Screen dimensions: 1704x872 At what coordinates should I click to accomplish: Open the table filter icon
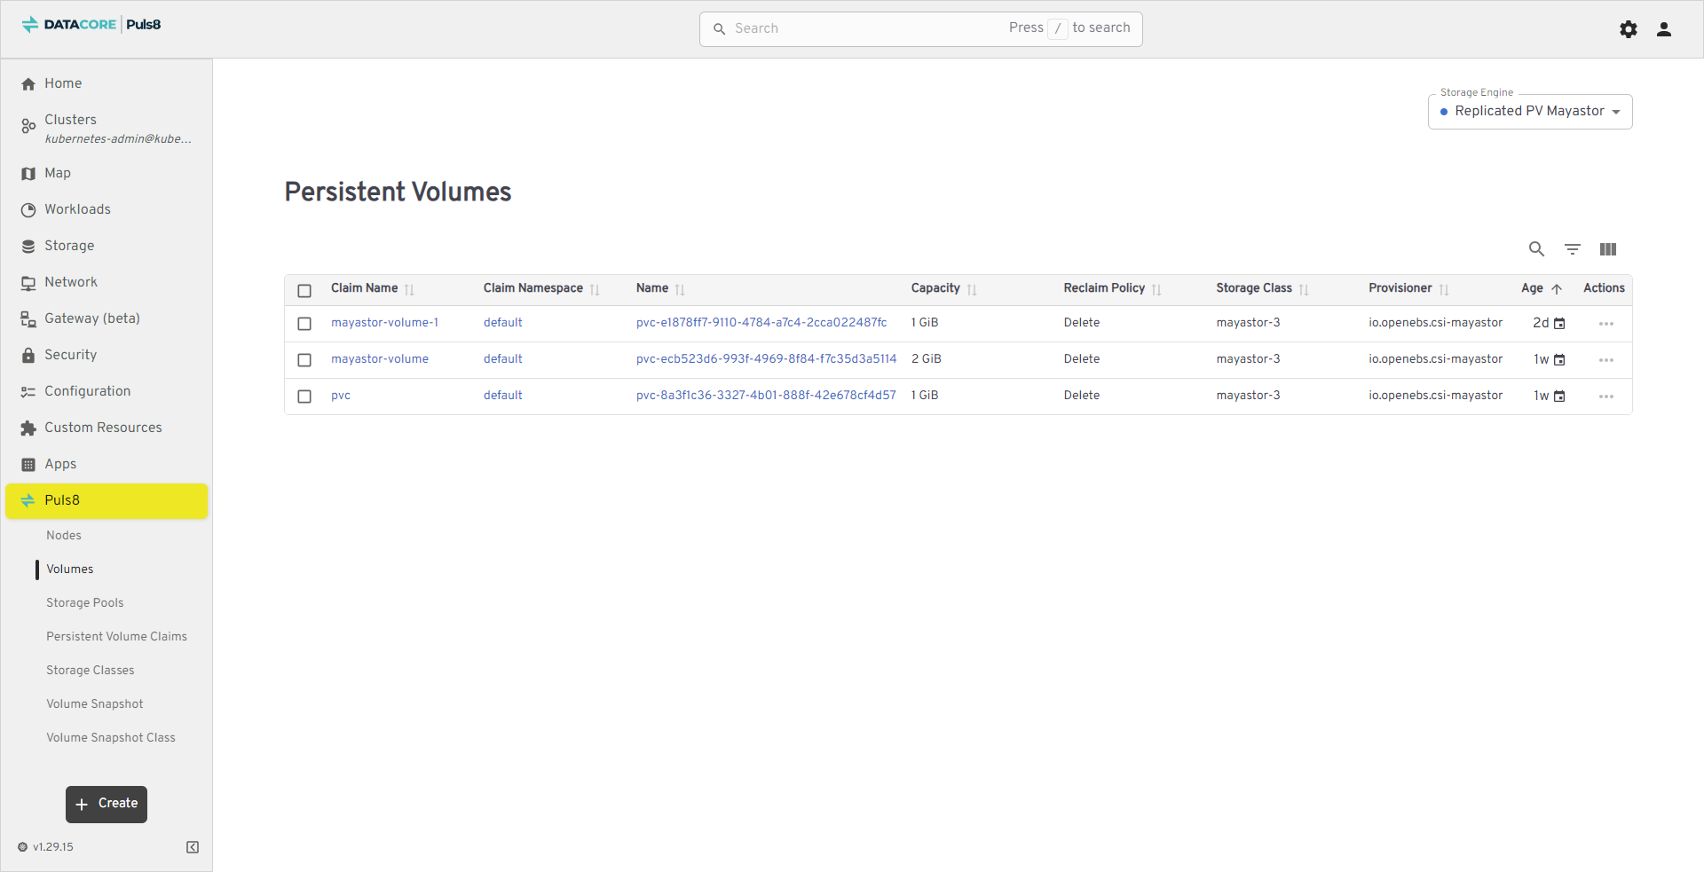[x=1572, y=249]
